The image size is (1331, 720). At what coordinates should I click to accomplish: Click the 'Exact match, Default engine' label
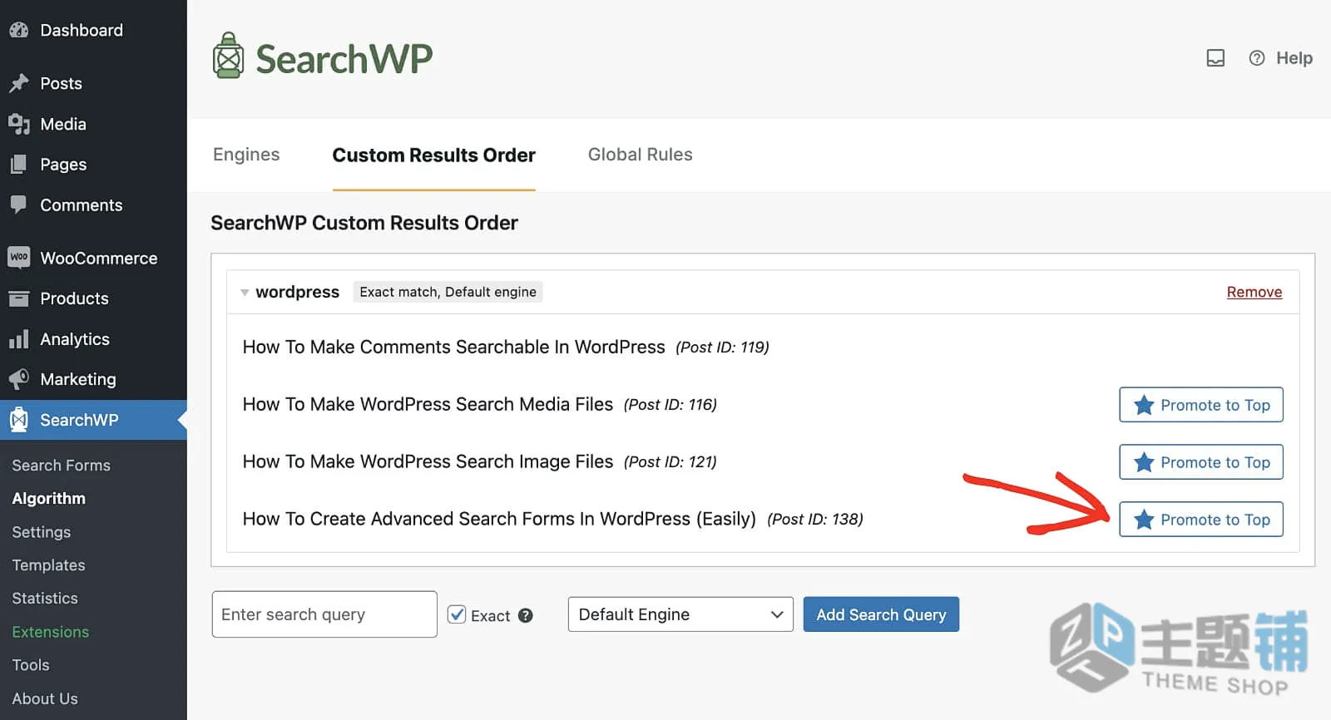[448, 292]
